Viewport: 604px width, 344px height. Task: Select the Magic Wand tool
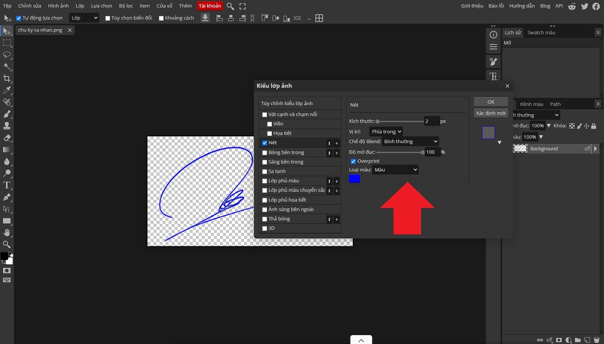[7, 66]
